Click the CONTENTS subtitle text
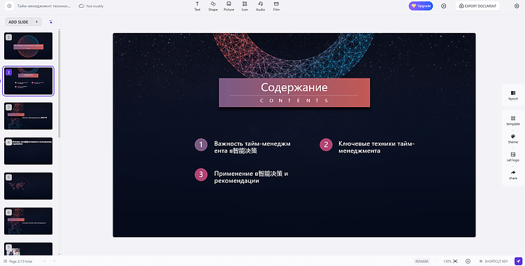This screenshot has height=266, width=525. coord(294,100)
